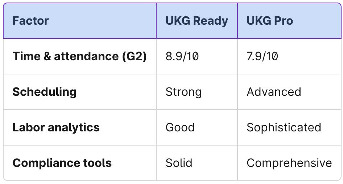Click the Good cell for Labor analytics
The image size is (343, 184).
(180, 127)
